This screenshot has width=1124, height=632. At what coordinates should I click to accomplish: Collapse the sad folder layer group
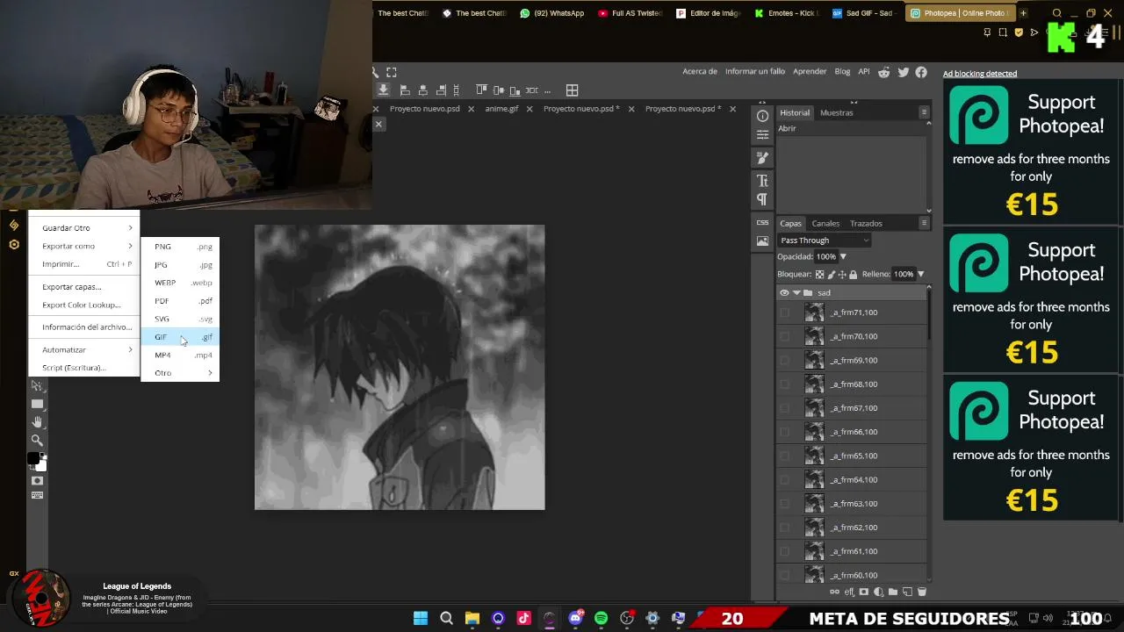tap(796, 293)
